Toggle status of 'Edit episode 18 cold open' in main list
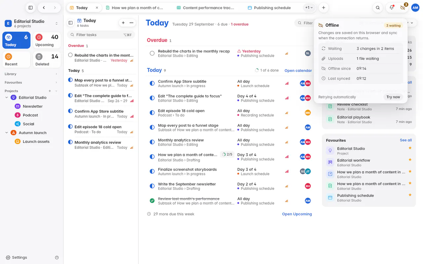 pyautogui.click(x=152, y=113)
